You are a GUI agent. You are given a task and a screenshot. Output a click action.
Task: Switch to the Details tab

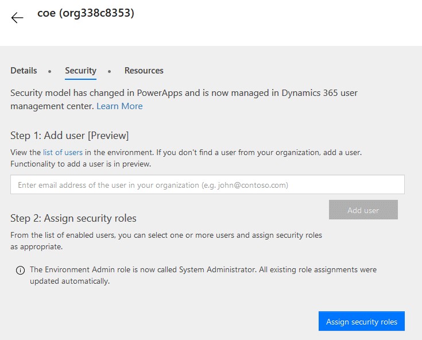(24, 71)
